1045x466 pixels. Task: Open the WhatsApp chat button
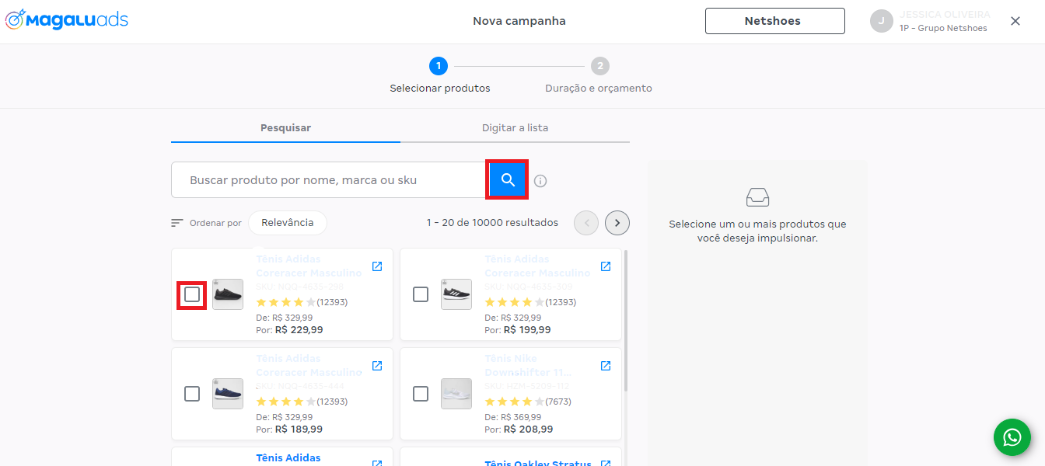[x=1012, y=437]
